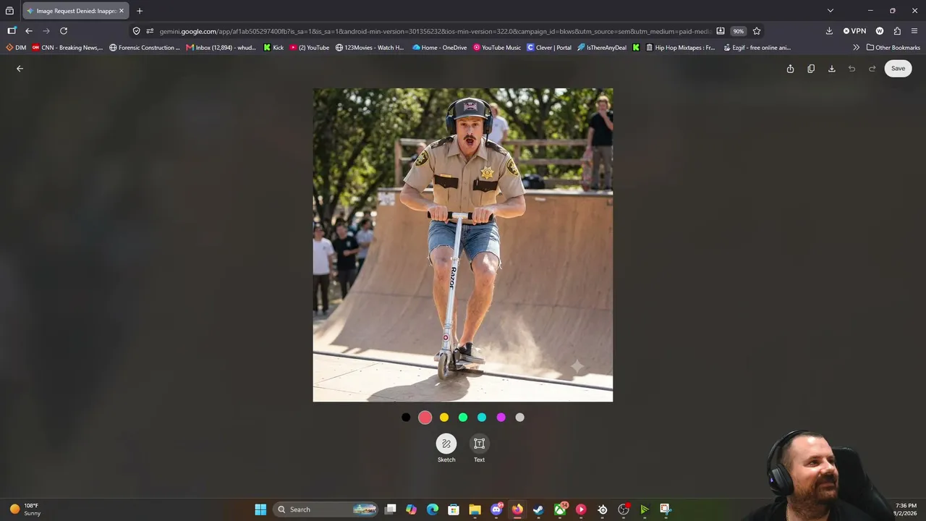Open the Home - OneDrive bookmark
The height and width of the screenshot is (521, 926).
440,48
